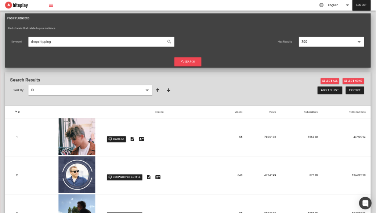The height and width of the screenshot is (213, 376).
Task: Click the Subscribers column header
Action: point(311,112)
